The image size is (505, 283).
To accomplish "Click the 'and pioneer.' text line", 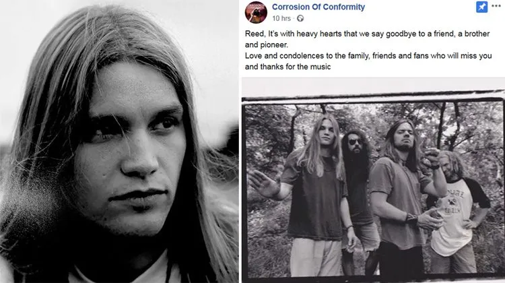I will 267,44.
